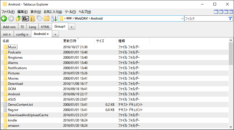
Task: Open the お気に入り(A) menu
Action: point(53,12)
